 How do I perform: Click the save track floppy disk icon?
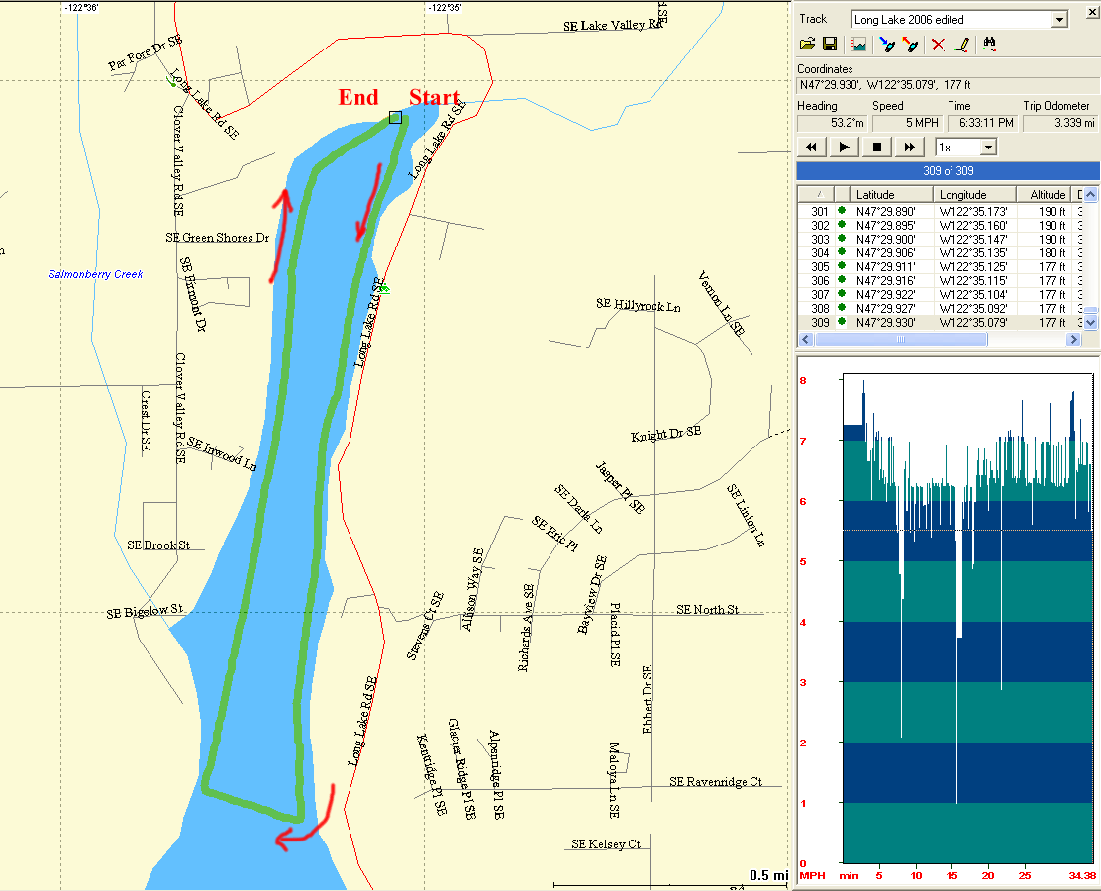tap(830, 45)
